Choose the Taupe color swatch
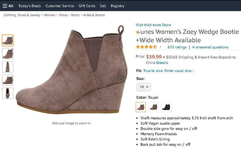This screenshot has width=241, height=160. 141,107
